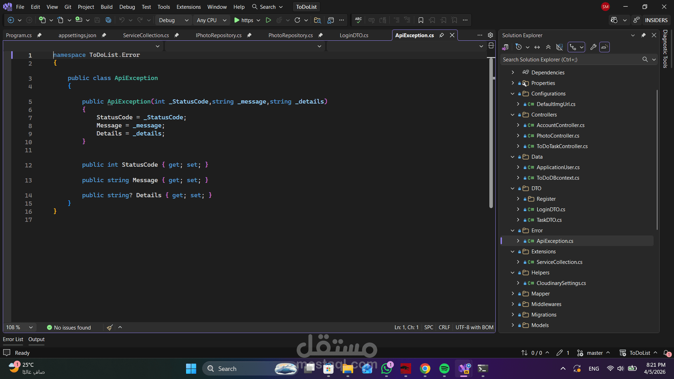The width and height of the screenshot is (674, 379).
Task: Click the code cleanup broom icon
Action: 110,327
